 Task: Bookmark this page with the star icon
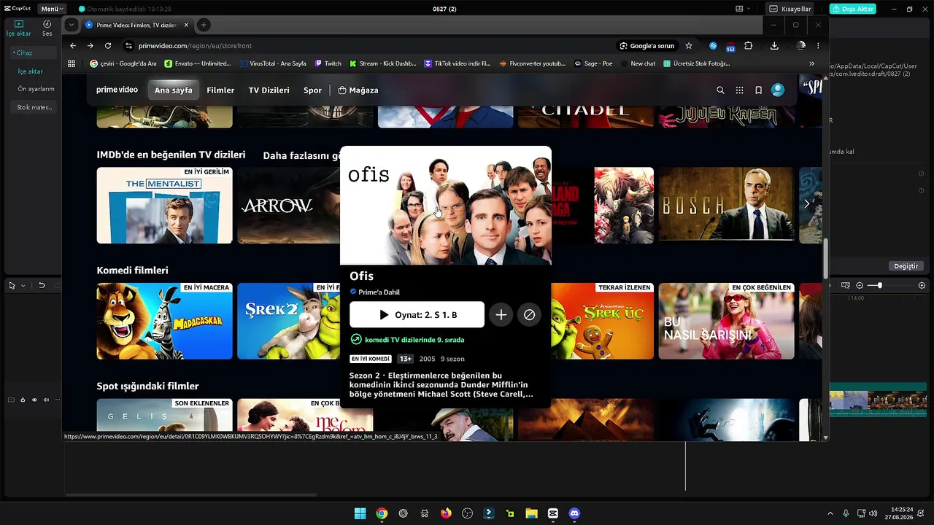(689, 45)
